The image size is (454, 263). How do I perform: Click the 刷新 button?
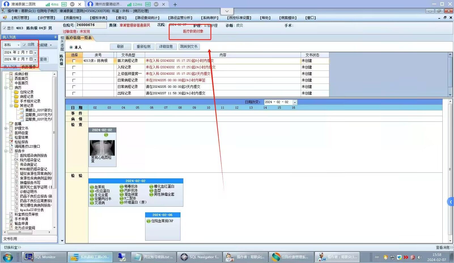pos(120,47)
